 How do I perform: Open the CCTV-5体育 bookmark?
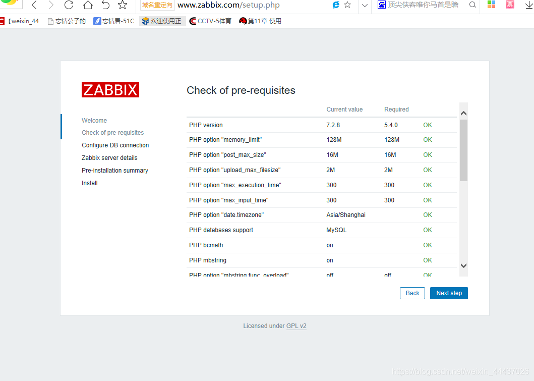(210, 21)
